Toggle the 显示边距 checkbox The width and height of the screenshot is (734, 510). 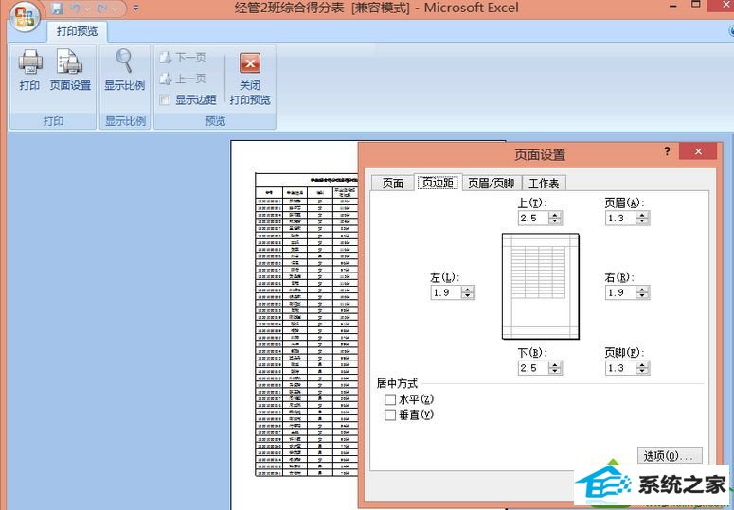pyautogui.click(x=165, y=99)
